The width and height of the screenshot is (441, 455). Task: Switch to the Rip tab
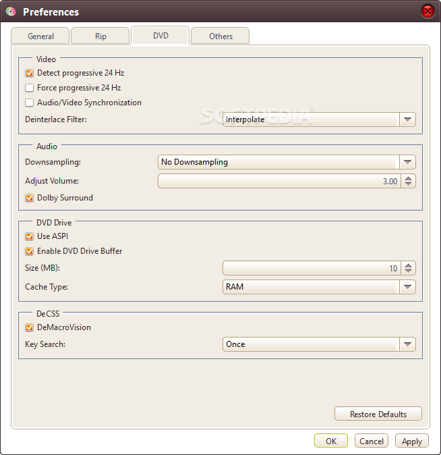(x=100, y=36)
